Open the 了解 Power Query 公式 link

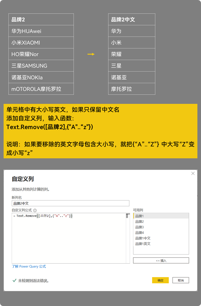[x=29, y=266]
